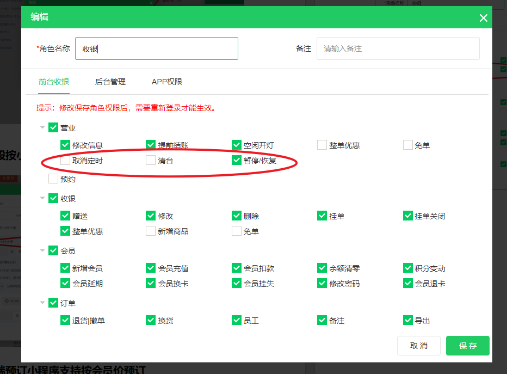
Task: Collapse the 订单 permission group
Action: click(x=42, y=303)
